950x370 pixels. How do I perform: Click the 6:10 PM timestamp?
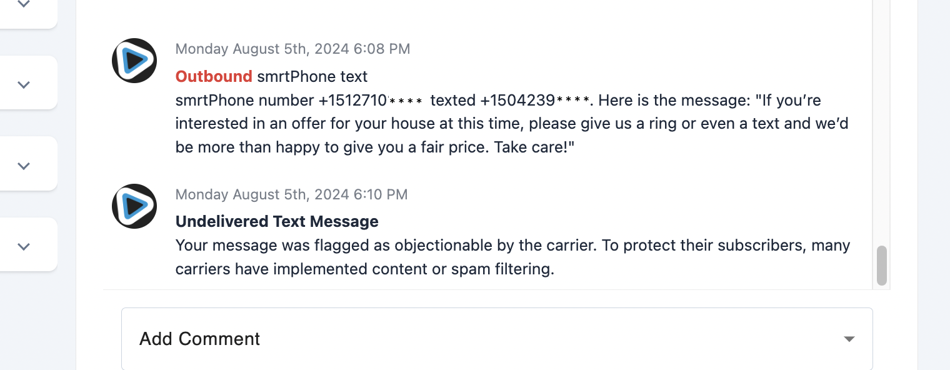(291, 194)
